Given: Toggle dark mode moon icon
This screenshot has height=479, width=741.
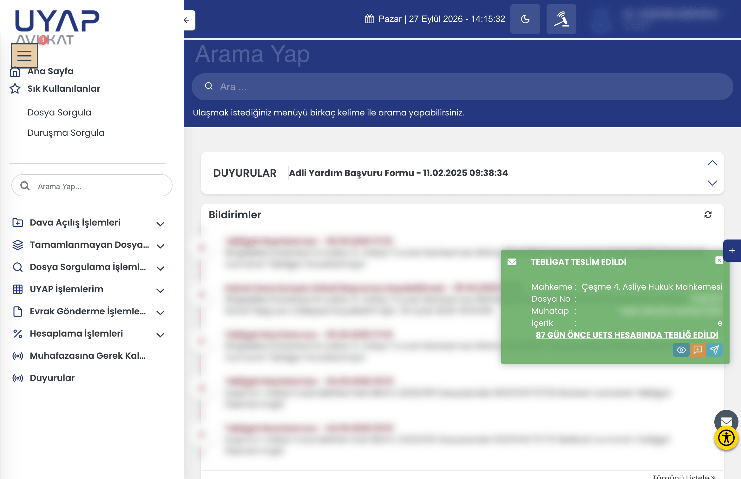Looking at the screenshot, I should [525, 19].
